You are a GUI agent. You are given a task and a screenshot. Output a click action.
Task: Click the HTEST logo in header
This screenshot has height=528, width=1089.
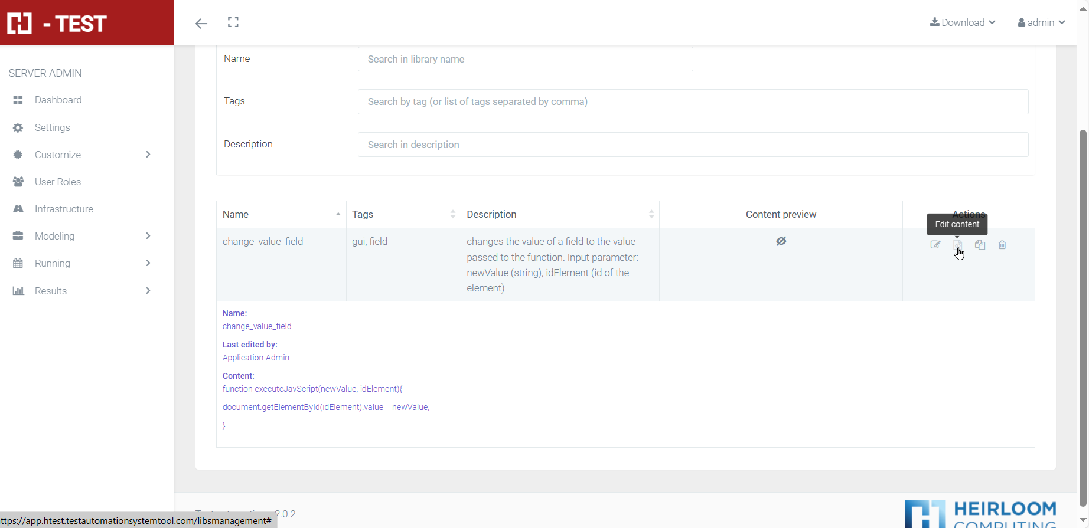click(57, 24)
